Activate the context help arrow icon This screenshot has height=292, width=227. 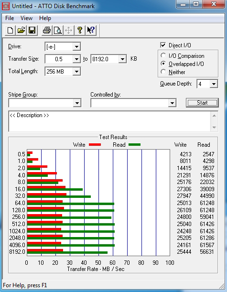pos(91,30)
